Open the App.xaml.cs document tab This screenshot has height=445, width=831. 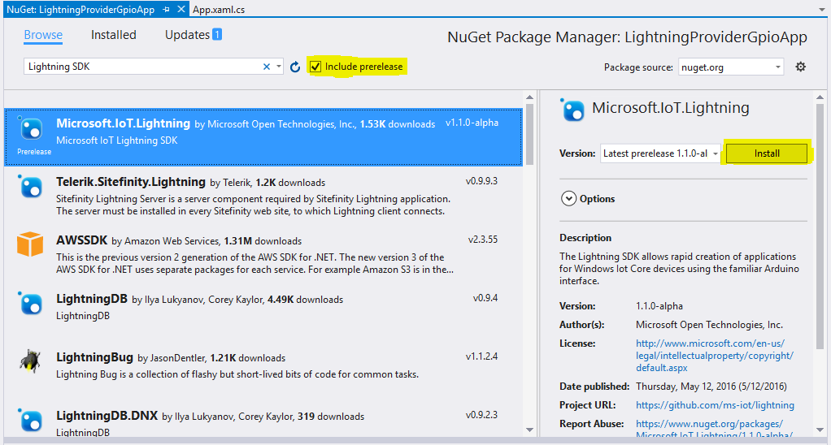tap(219, 10)
